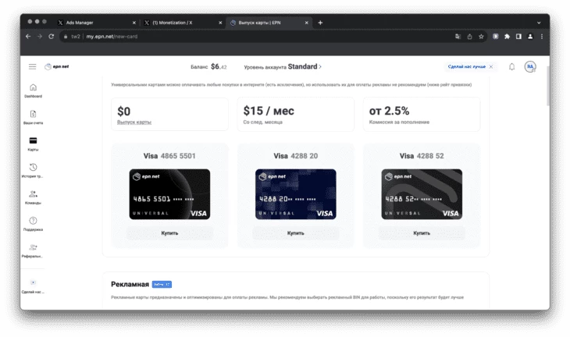Close the Выпуск карты EPN tab
The image size is (570, 337).
(x=306, y=23)
